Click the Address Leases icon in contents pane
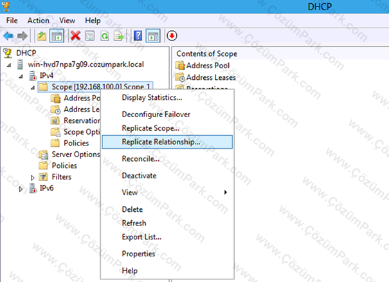This screenshot has height=282, width=389. point(180,77)
